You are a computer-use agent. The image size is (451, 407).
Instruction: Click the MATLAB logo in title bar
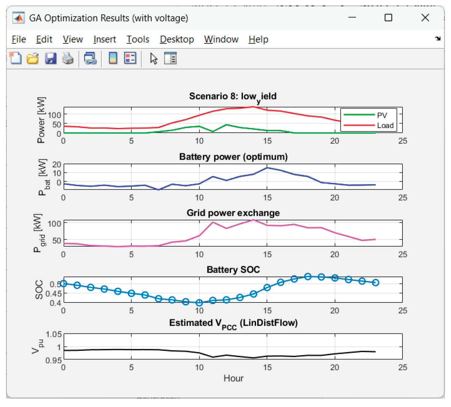coord(18,18)
